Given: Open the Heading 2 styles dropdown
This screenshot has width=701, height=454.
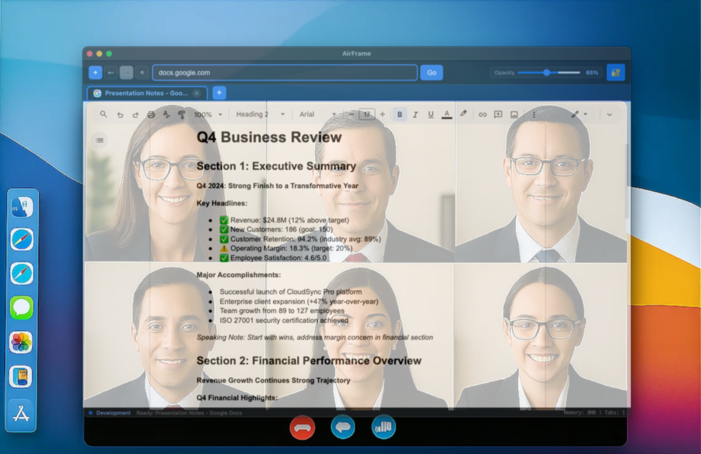Looking at the screenshot, I should tap(282, 114).
